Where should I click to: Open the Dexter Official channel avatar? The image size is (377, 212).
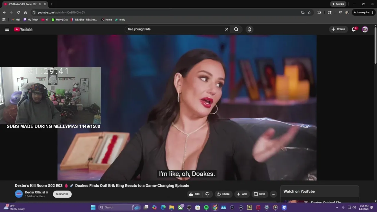(19, 194)
